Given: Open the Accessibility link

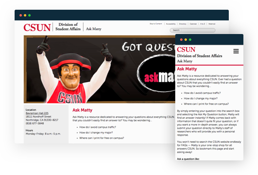Looking at the screenshot, I should click(x=171, y=24).
